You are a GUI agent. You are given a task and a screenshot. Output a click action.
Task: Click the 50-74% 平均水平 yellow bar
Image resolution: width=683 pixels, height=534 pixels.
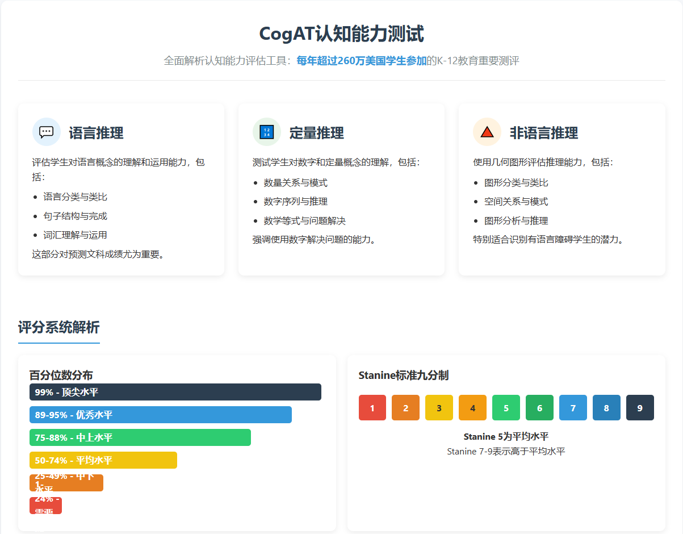[x=103, y=460]
